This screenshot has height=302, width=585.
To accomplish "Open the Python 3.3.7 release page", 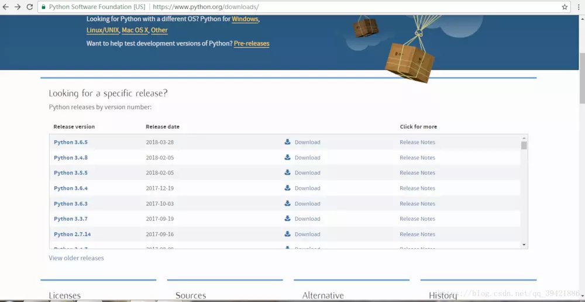I will pyautogui.click(x=71, y=219).
